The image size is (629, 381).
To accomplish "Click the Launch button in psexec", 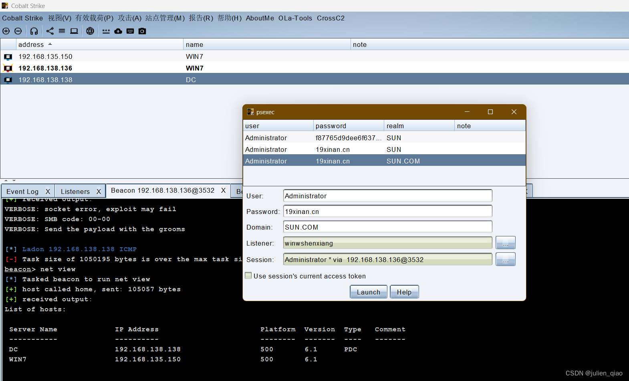I will coord(369,292).
